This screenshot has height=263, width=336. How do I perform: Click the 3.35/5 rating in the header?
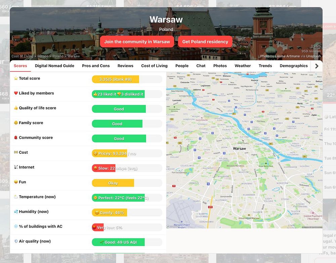[x=316, y=46]
